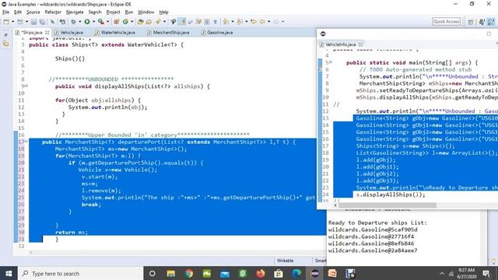Click the Next Annotation icon

point(226,22)
